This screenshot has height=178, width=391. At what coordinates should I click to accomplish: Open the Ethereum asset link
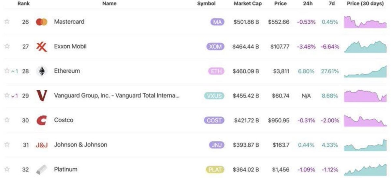[67, 71]
